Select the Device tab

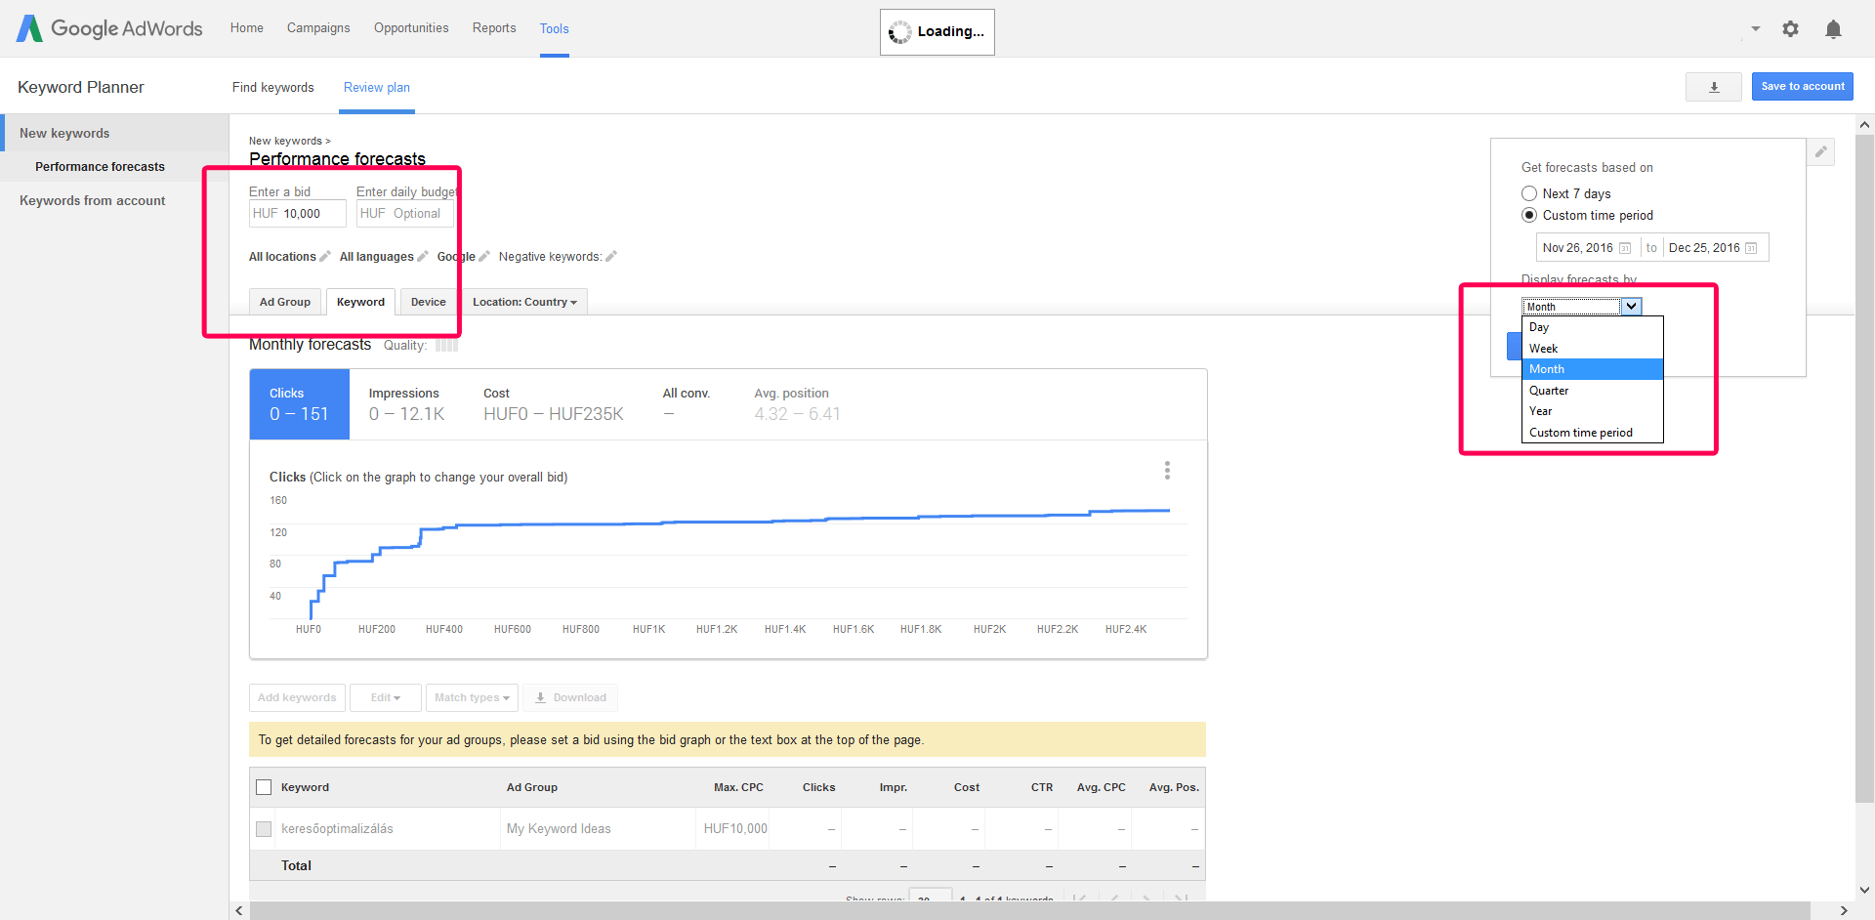(x=429, y=302)
